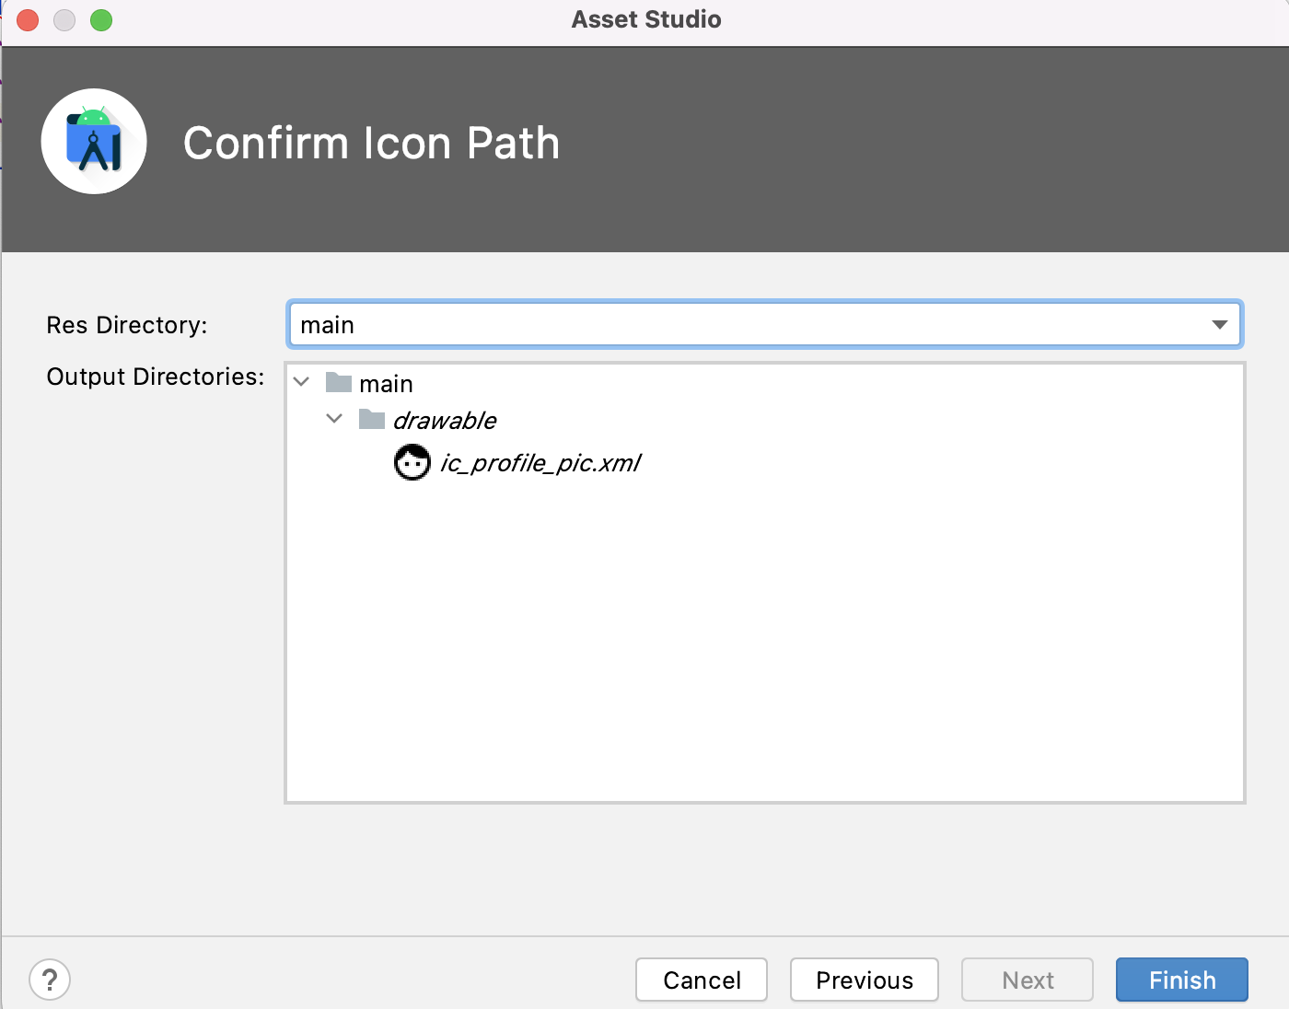
Task: Cancel the Asset Studio dialog
Action: [x=702, y=980]
